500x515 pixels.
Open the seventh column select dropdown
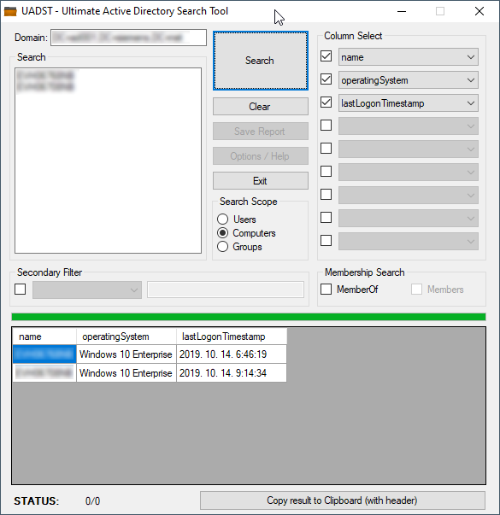(409, 195)
